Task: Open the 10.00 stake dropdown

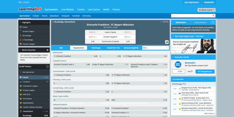Action: click(x=179, y=71)
